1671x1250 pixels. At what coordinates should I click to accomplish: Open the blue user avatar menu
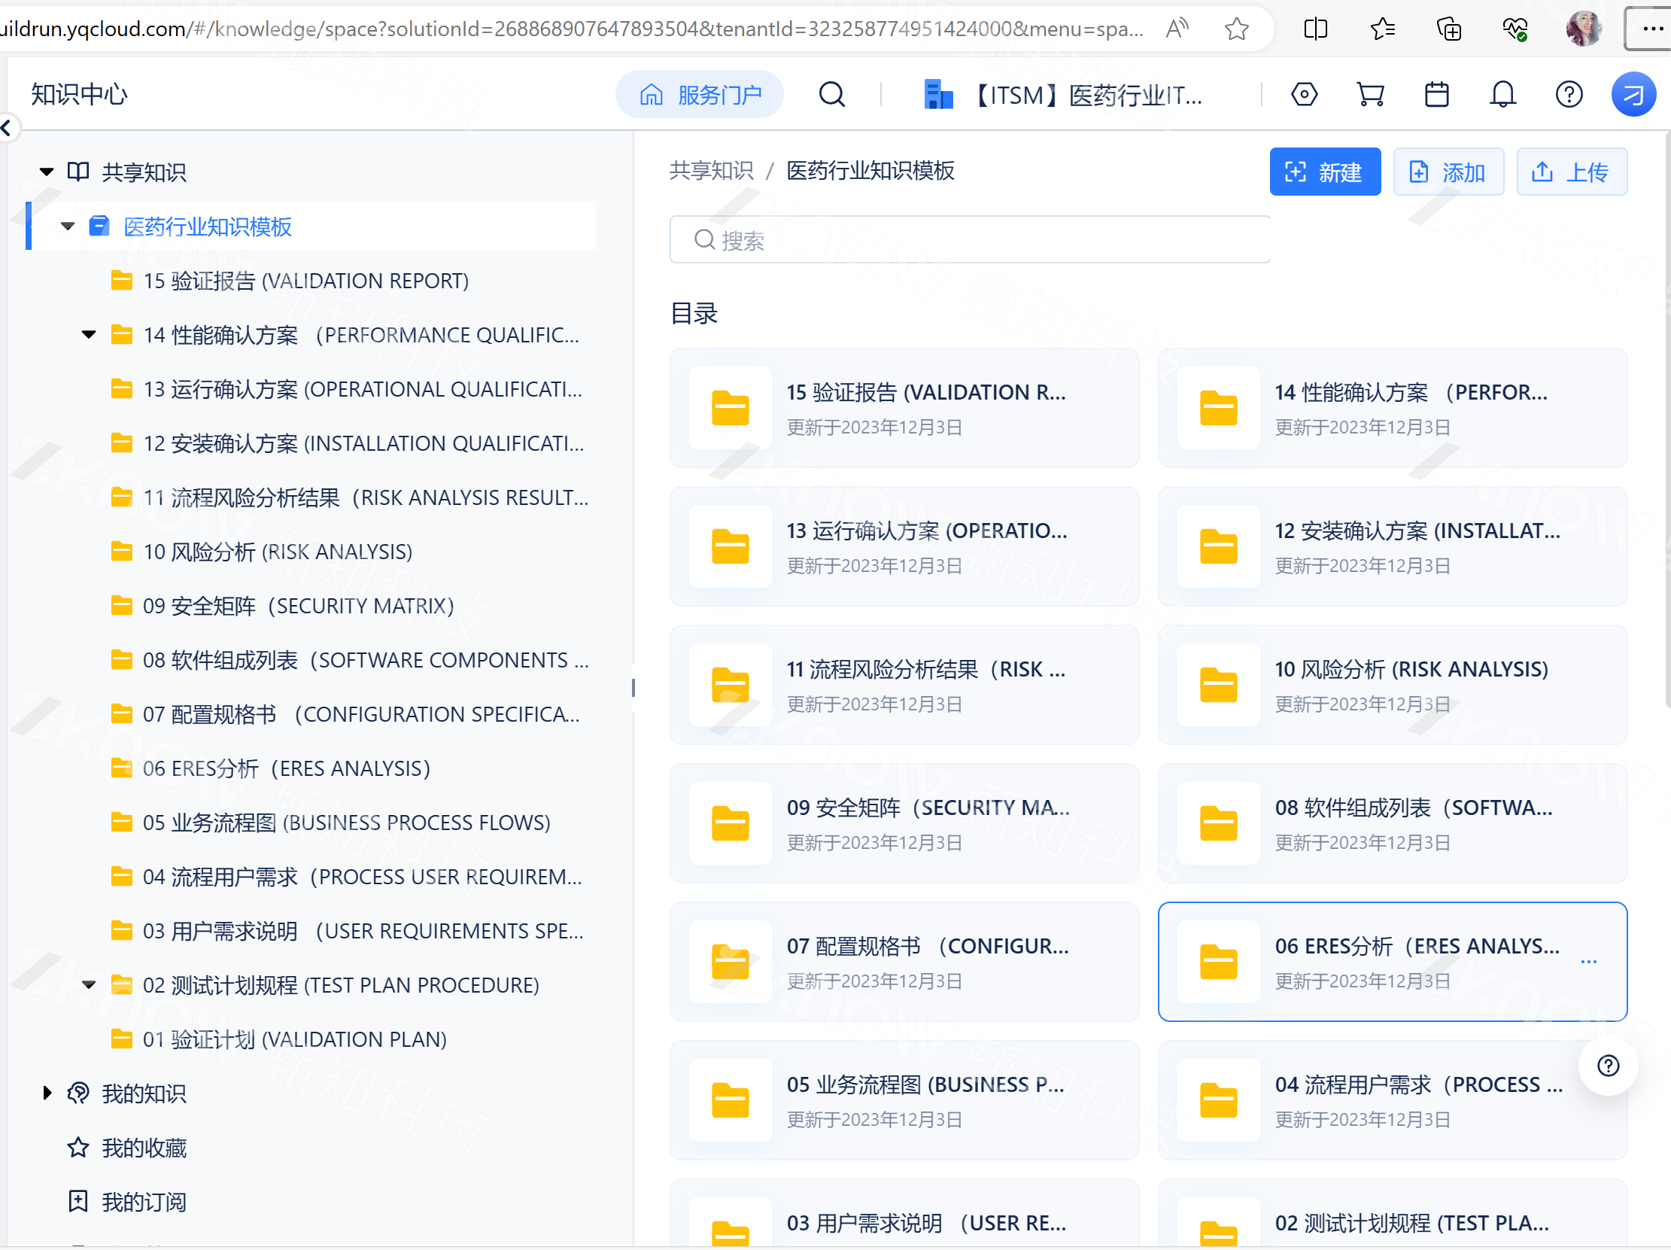click(1633, 95)
